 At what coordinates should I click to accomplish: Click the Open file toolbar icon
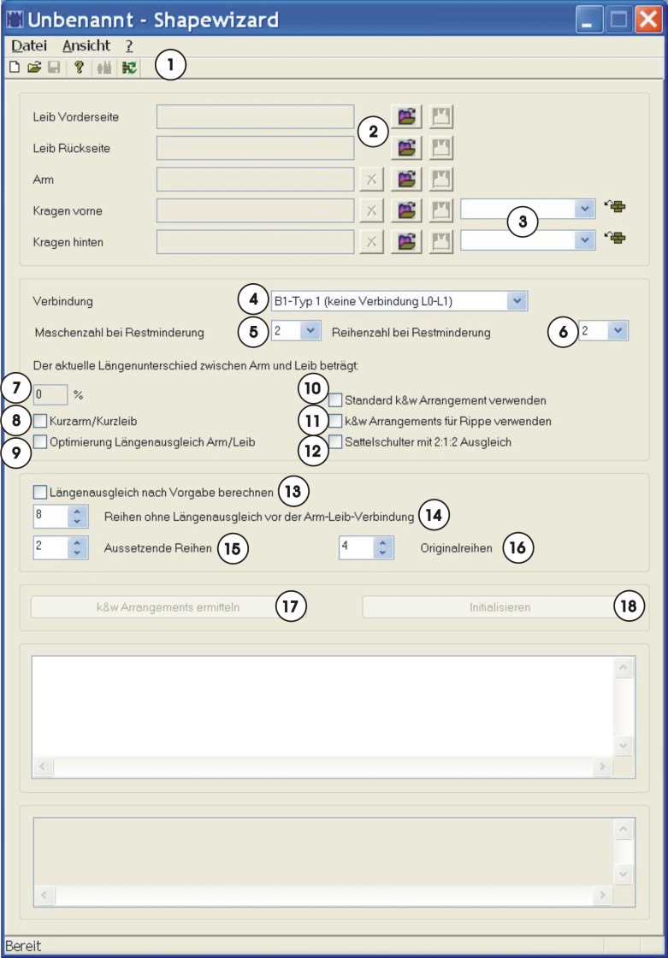click(33, 67)
